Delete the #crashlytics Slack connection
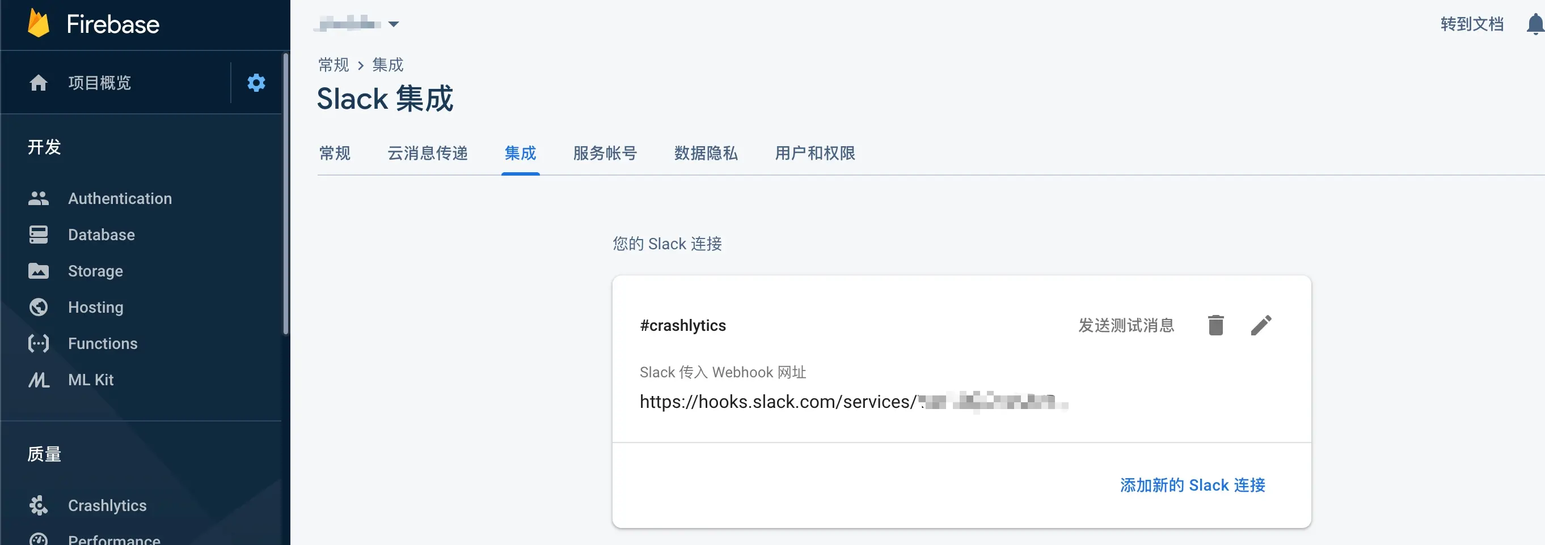Viewport: 1545px width, 545px height. 1215,325
